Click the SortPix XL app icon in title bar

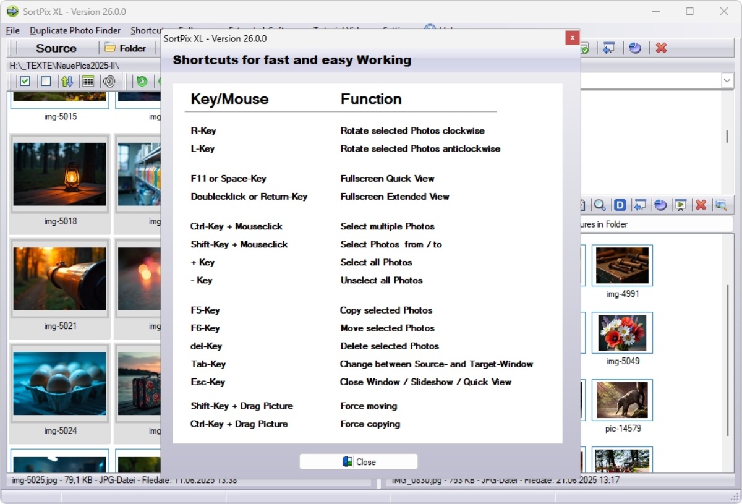[12, 11]
